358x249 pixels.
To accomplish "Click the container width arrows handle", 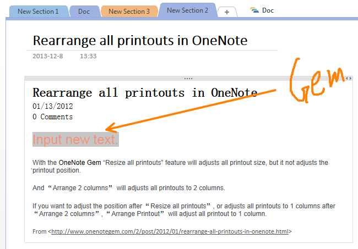I will coord(349,79).
